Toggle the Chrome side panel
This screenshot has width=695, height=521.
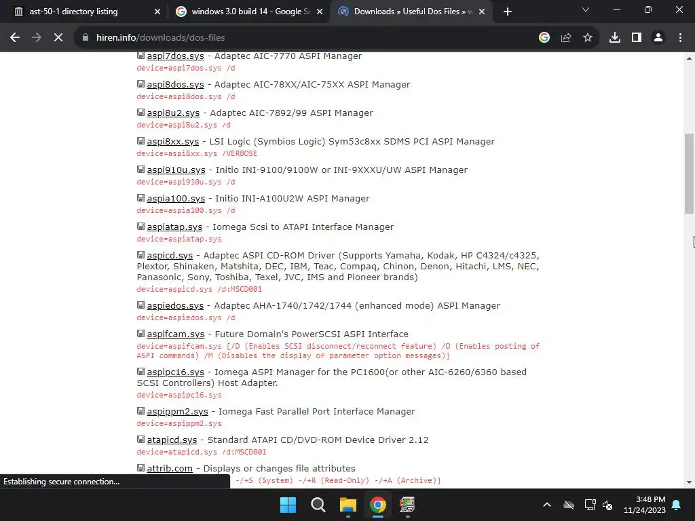637,38
